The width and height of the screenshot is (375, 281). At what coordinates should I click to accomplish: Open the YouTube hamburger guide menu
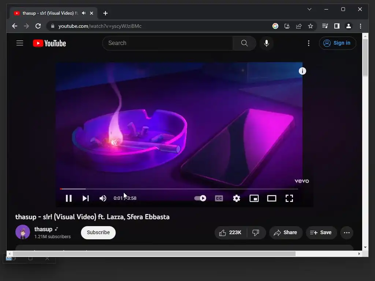[20, 43]
